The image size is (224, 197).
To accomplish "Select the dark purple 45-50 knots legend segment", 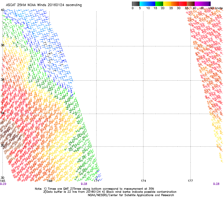I will [x=206, y=4].
